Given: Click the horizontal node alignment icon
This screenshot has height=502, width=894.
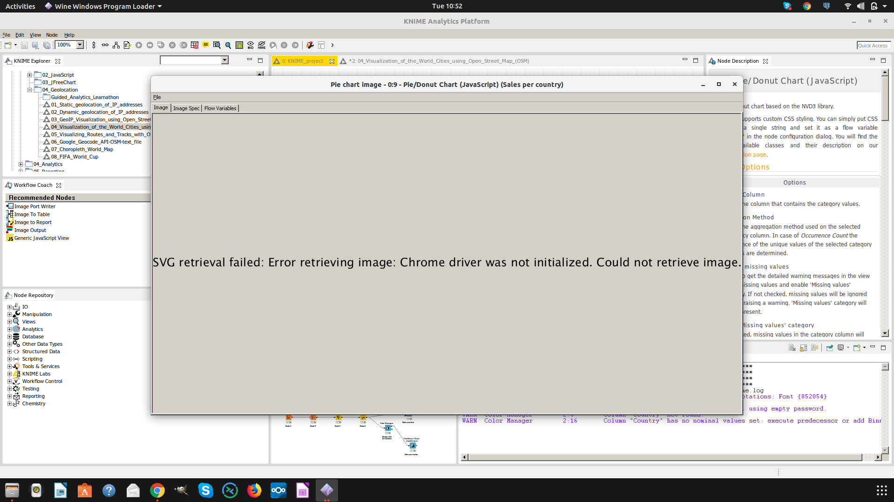Looking at the screenshot, I should click(x=105, y=45).
